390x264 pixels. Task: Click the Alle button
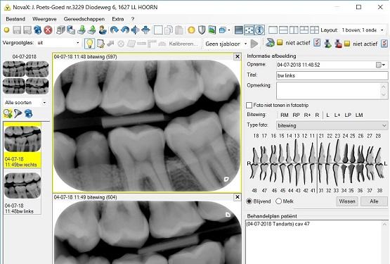click(x=374, y=201)
